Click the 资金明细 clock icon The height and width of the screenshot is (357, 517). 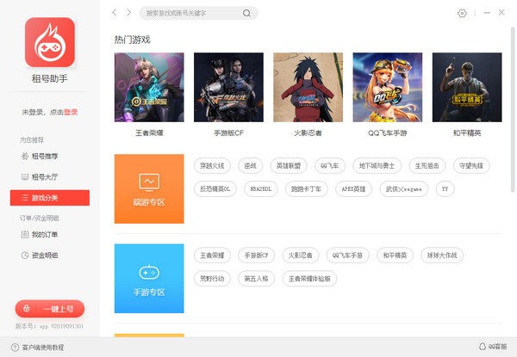pos(25,255)
